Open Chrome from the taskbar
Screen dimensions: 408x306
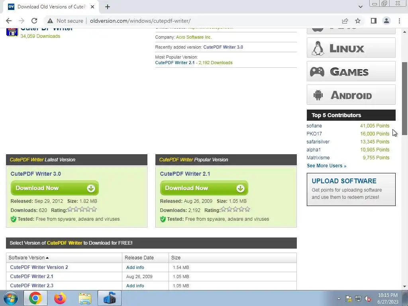pyautogui.click(x=35, y=298)
